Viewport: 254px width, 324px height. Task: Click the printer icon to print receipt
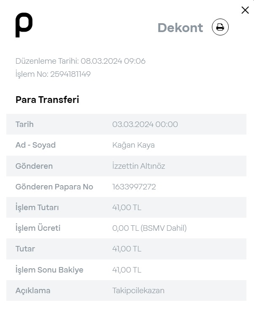pos(220,27)
